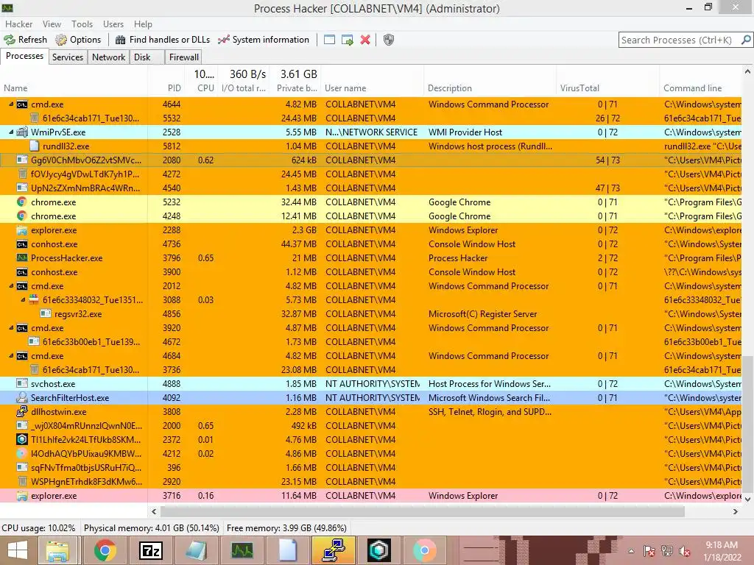Click ProcessHacker.exe process icon
Viewport: 754px width, 565px height.
pos(21,258)
